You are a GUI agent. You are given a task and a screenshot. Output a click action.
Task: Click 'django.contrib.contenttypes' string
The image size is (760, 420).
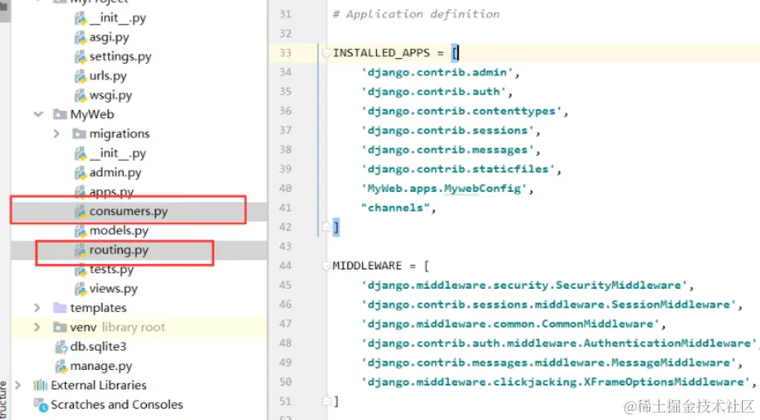[461, 111]
